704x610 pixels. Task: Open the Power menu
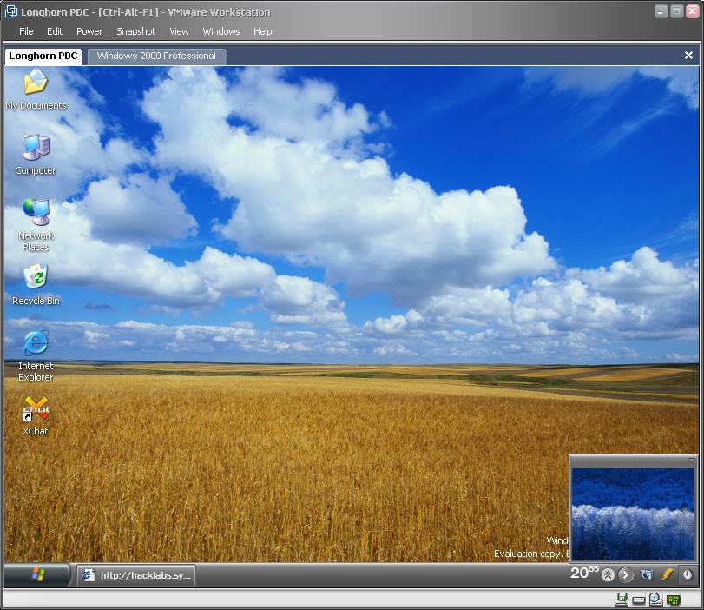coord(89,31)
